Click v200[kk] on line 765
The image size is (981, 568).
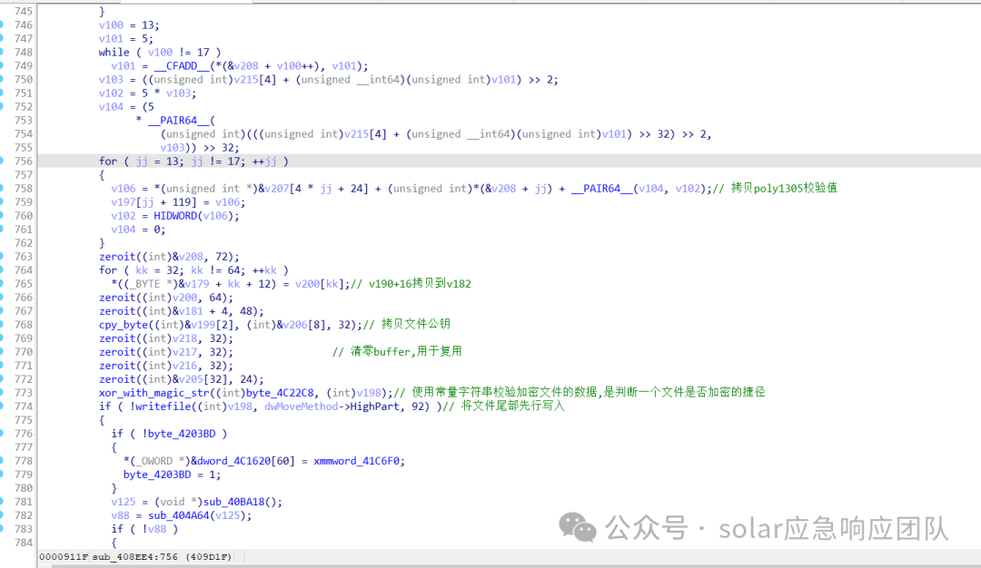click(320, 284)
